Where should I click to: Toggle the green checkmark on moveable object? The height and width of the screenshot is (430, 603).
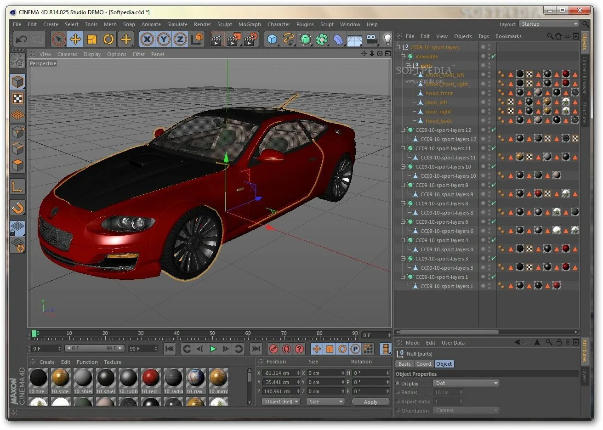494,57
